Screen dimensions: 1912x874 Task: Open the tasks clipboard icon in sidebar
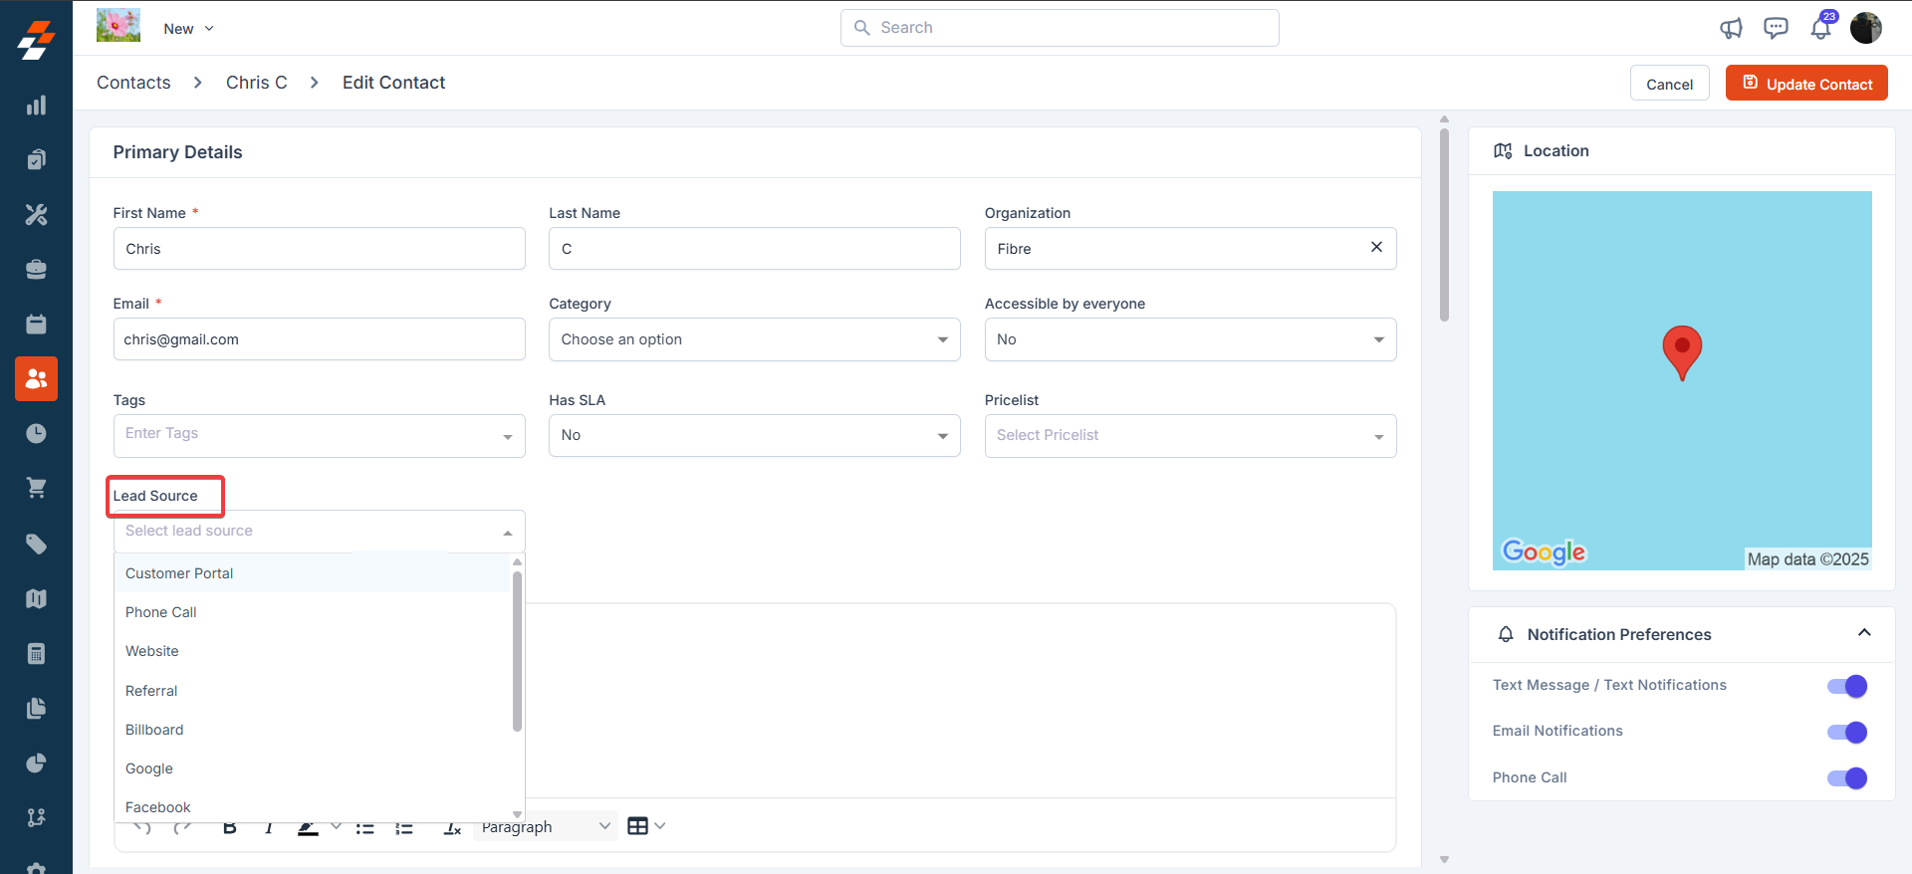coord(36,159)
